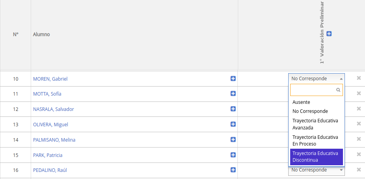Select Trayectoria Educativa Avanzada option
The width and height of the screenshot is (365, 179).
315,124
